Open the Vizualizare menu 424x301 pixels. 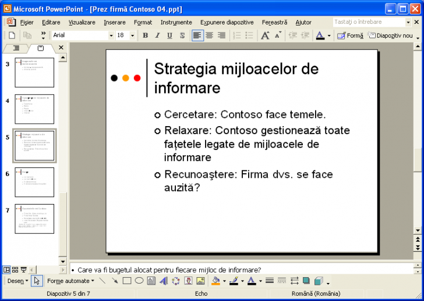[82, 23]
